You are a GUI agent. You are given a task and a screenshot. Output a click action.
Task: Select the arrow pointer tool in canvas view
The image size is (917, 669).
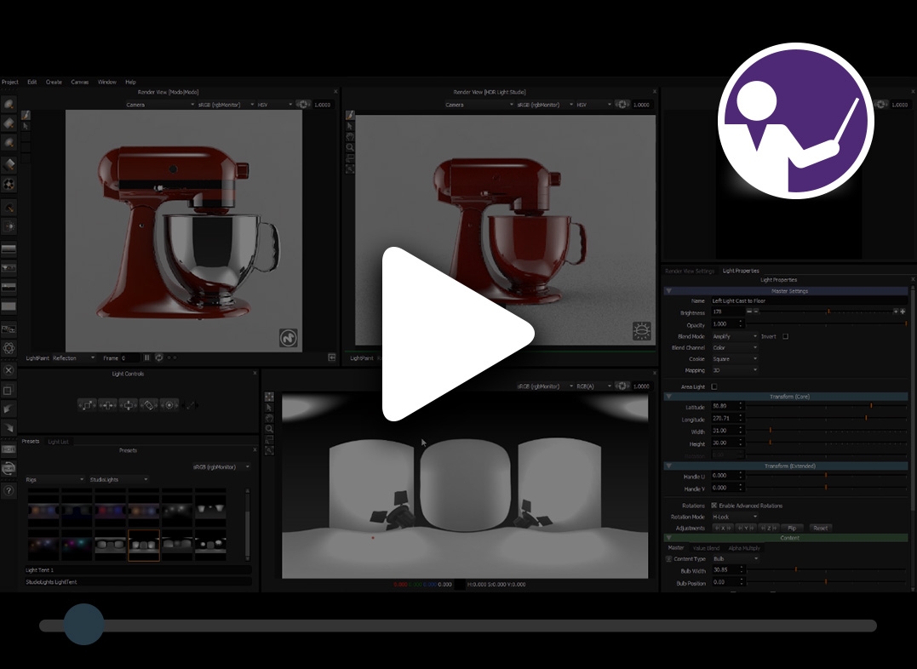tap(269, 408)
